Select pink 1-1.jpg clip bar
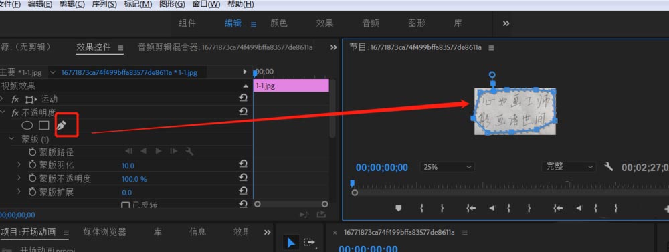The width and height of the screenshot is (669, 252). coord(291,86)
